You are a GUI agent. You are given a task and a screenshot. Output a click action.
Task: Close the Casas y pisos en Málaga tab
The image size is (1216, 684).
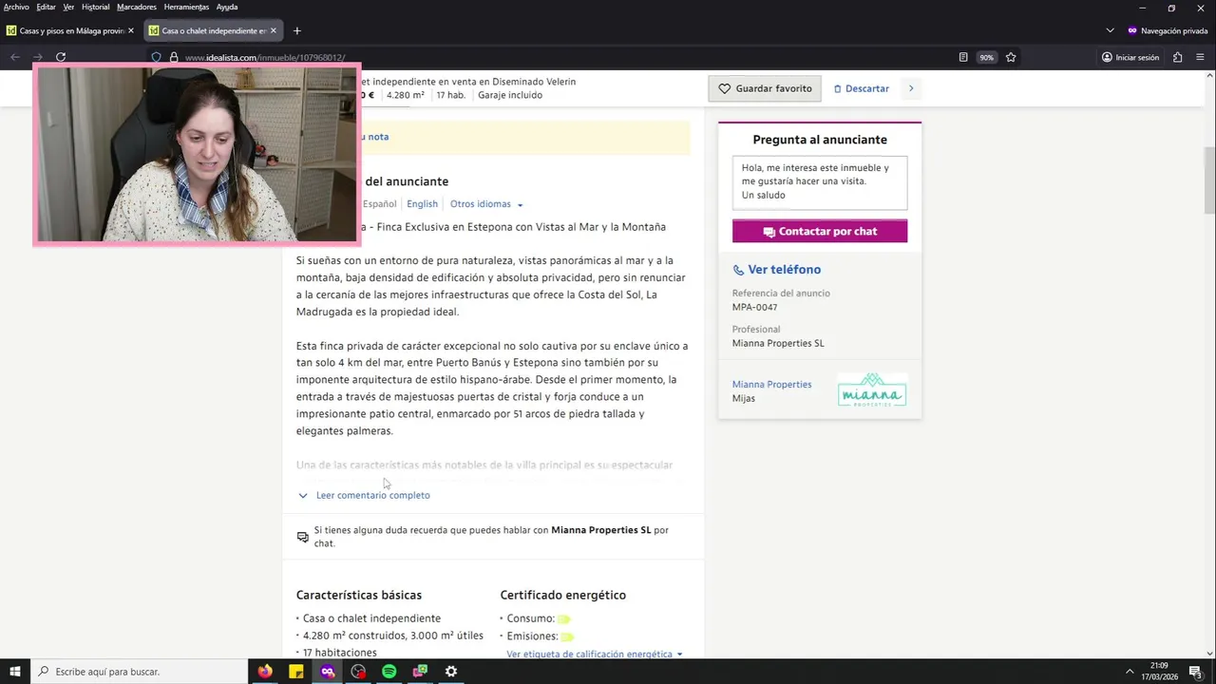[x=131, y=30]
